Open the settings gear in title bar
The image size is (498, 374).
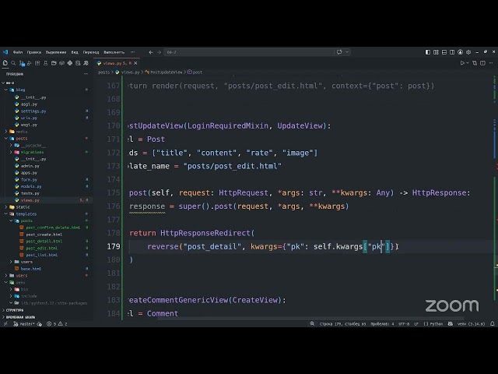(468, 52)
